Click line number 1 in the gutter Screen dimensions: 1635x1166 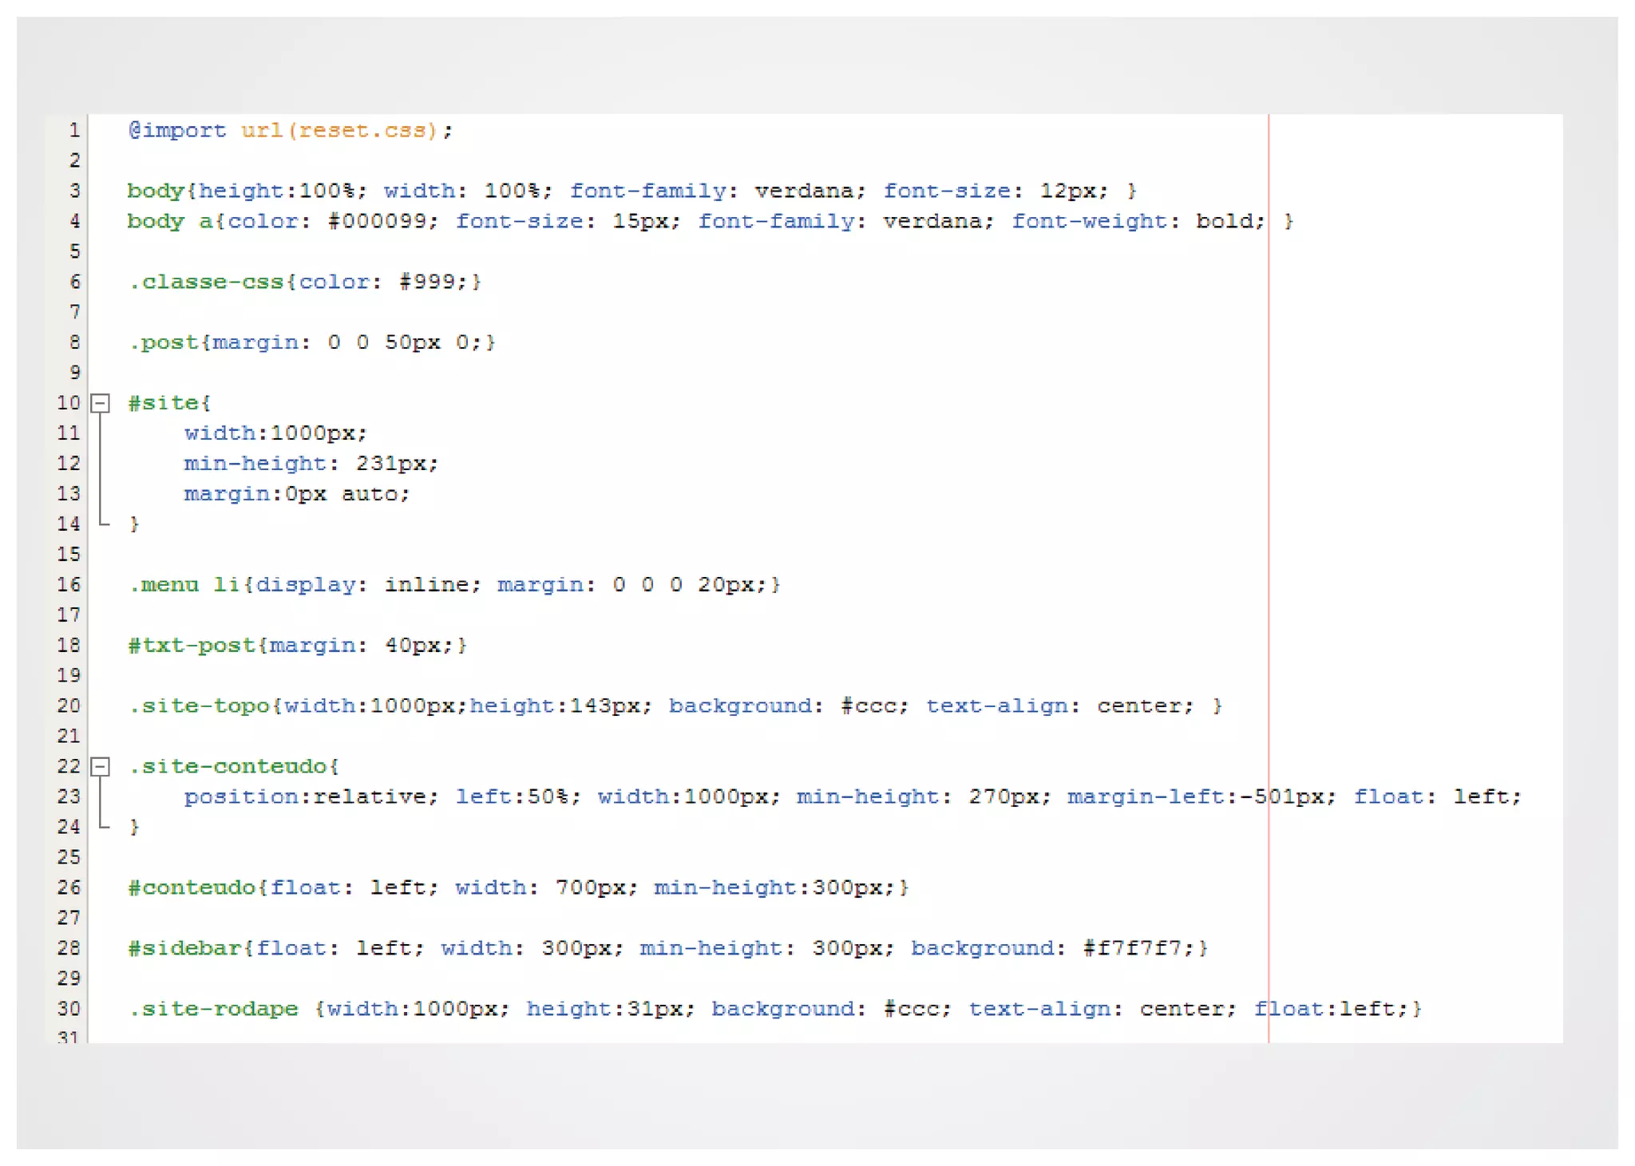[x=73, y=130]
